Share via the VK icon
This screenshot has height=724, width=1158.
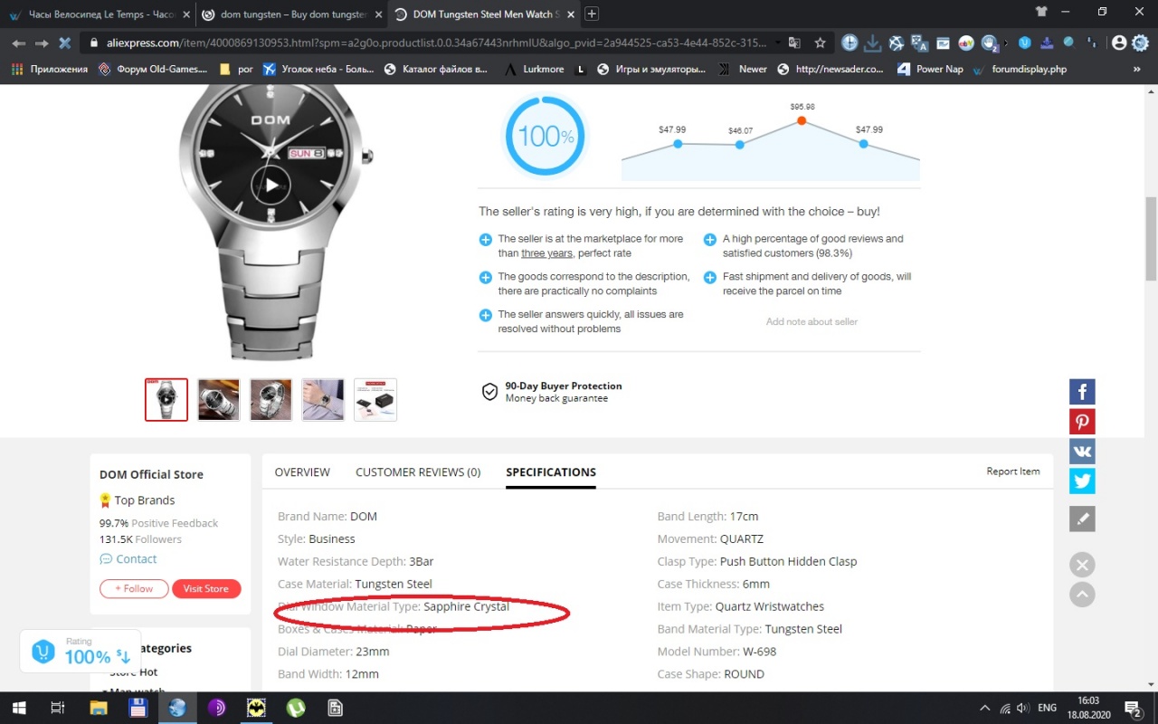point(1082,452)
